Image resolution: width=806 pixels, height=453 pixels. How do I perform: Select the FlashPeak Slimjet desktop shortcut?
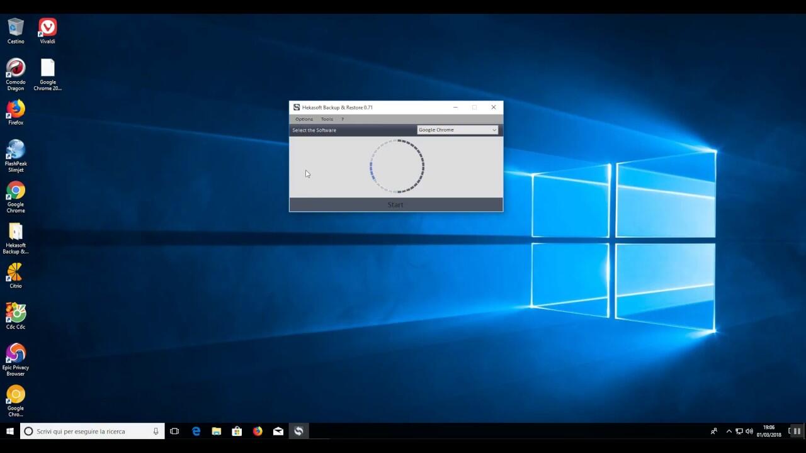coord(16,156)
